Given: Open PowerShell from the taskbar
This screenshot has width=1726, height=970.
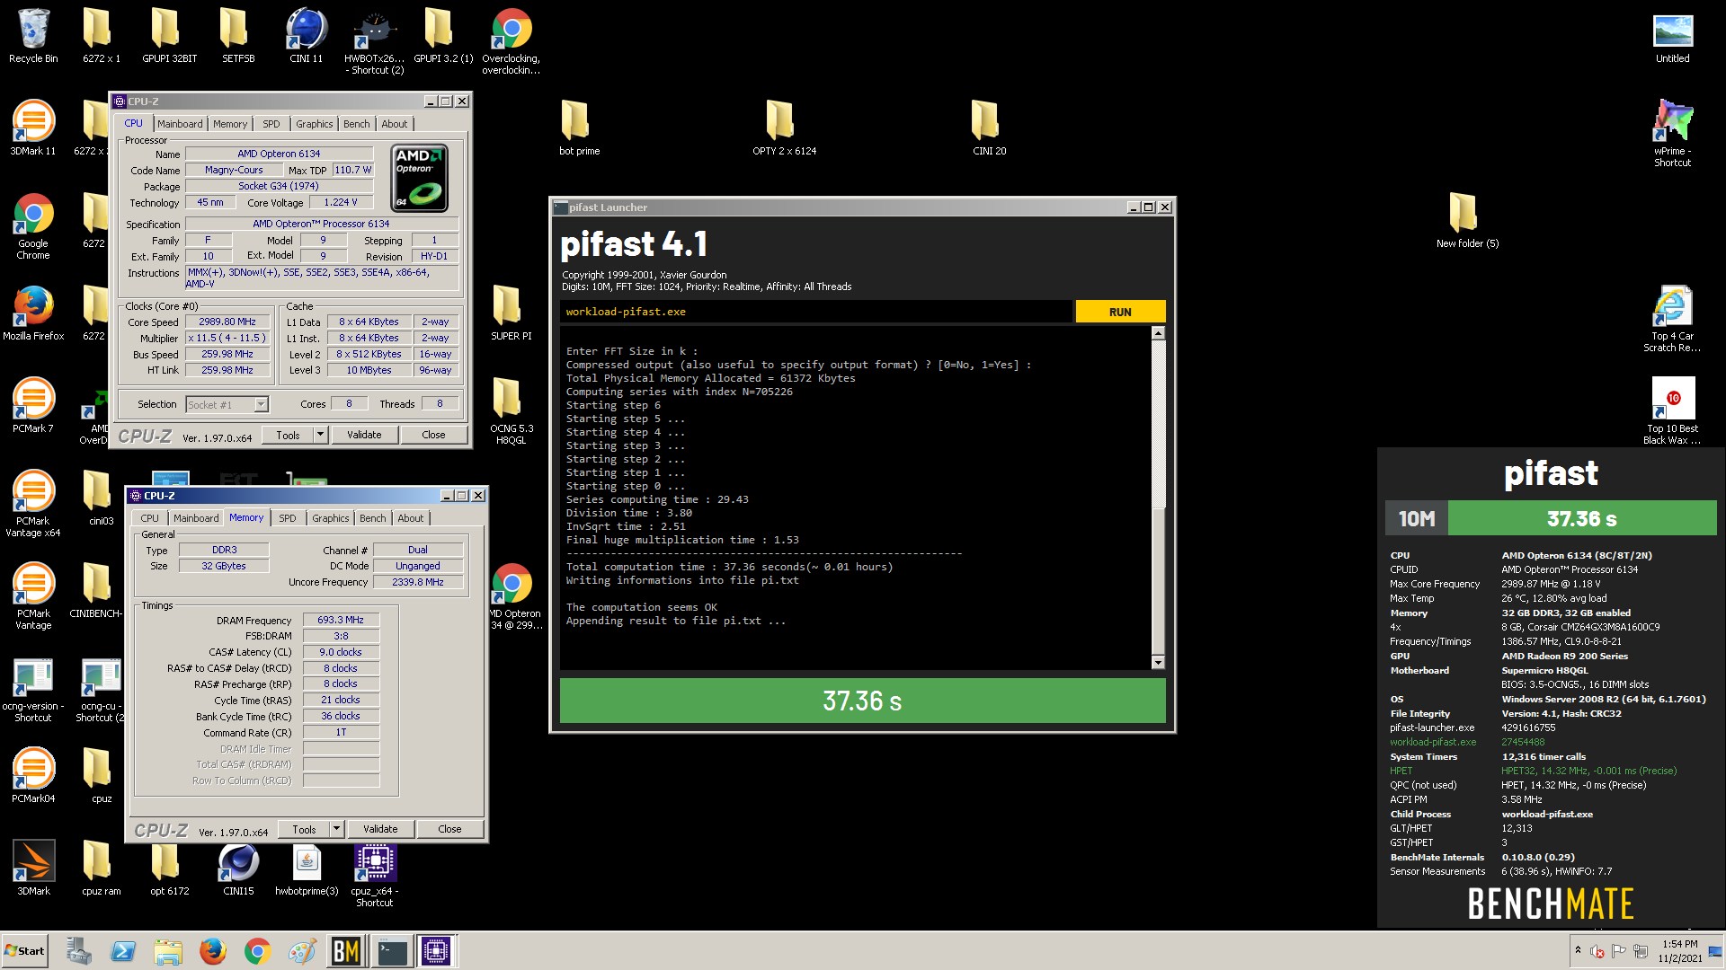Looking at the screenshot, I should [123, 951].
